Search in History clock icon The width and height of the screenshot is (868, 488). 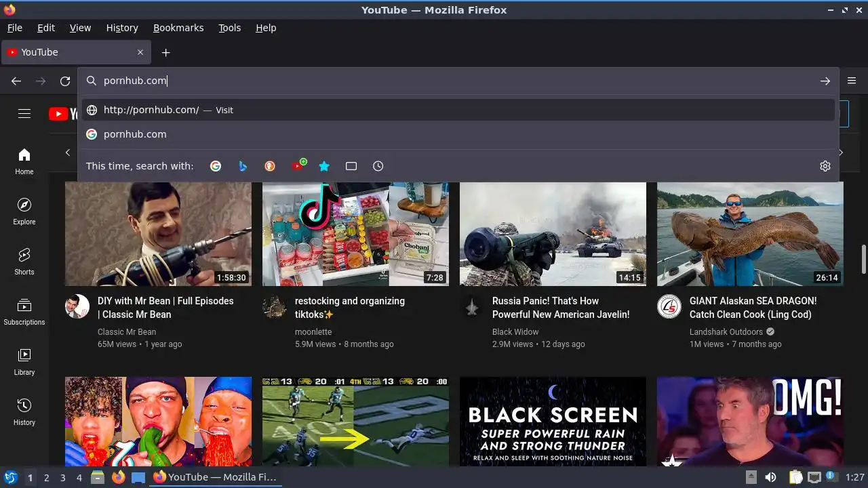click(378, 166)
